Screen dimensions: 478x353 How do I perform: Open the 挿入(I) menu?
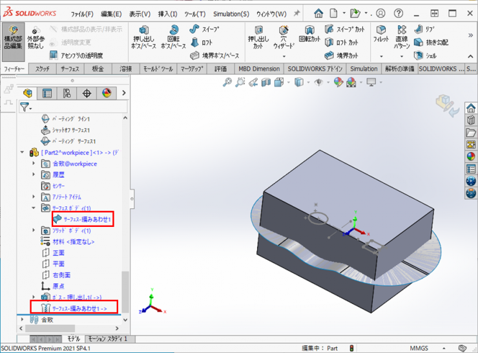coord(167,14)
